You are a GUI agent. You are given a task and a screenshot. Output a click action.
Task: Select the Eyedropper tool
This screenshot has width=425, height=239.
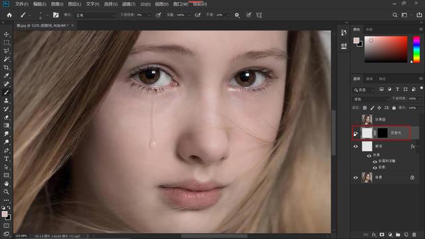point(6,76)
